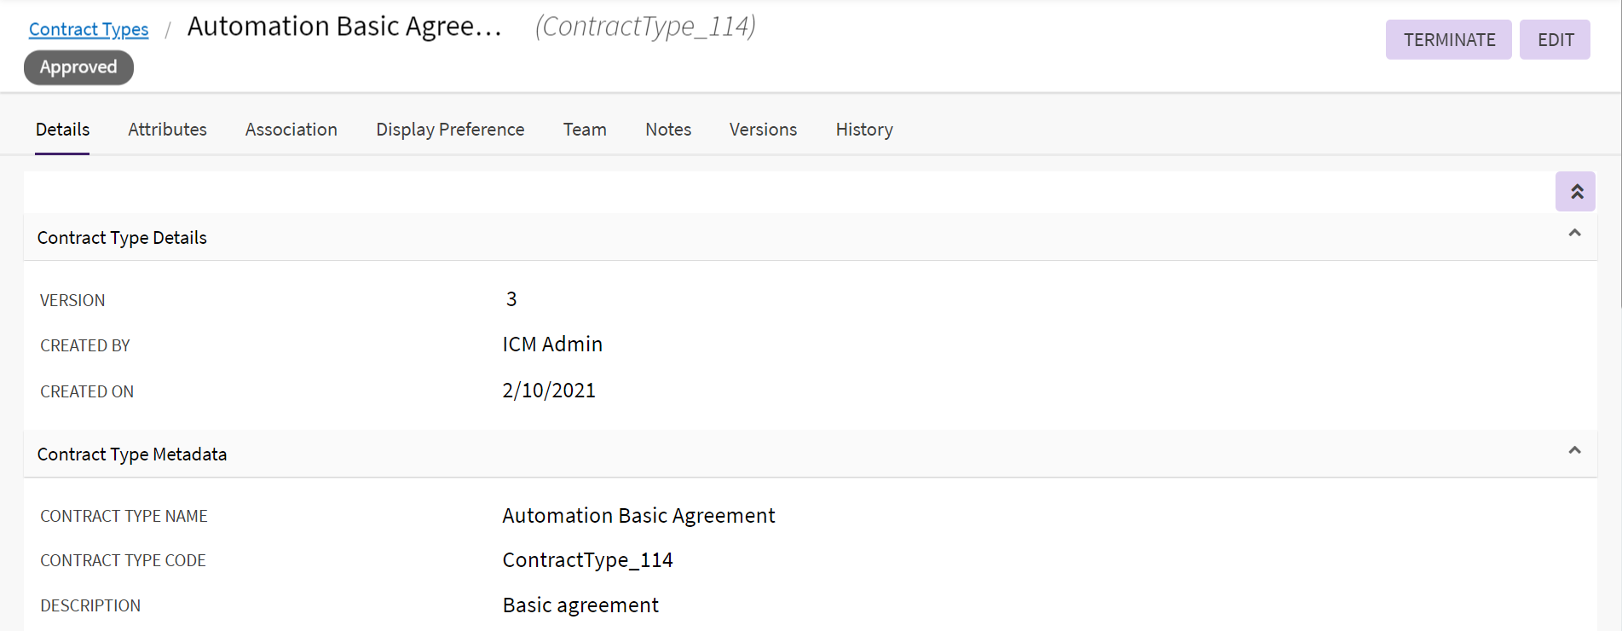Viewport: 1622px width, 631px height.
Task: Click the double-chevron collapse all icon
Action: (1575, 192)
